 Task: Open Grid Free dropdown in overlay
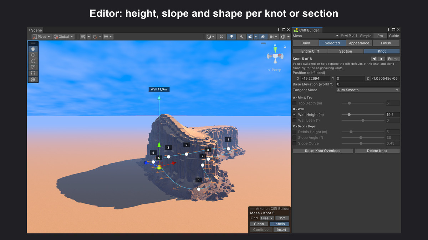point(266,218)
